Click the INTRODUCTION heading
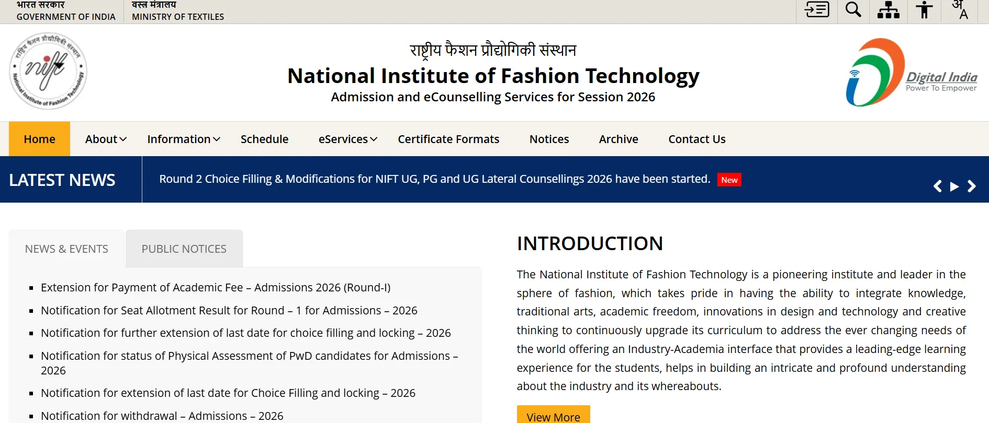The width and height of the screenshot is (989, 423). coord(590,244)
